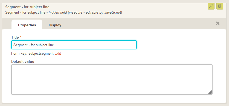This screenshot has width=229, height=106.
Task: Click the subjectsegment form key text
Action: [41, 54]
